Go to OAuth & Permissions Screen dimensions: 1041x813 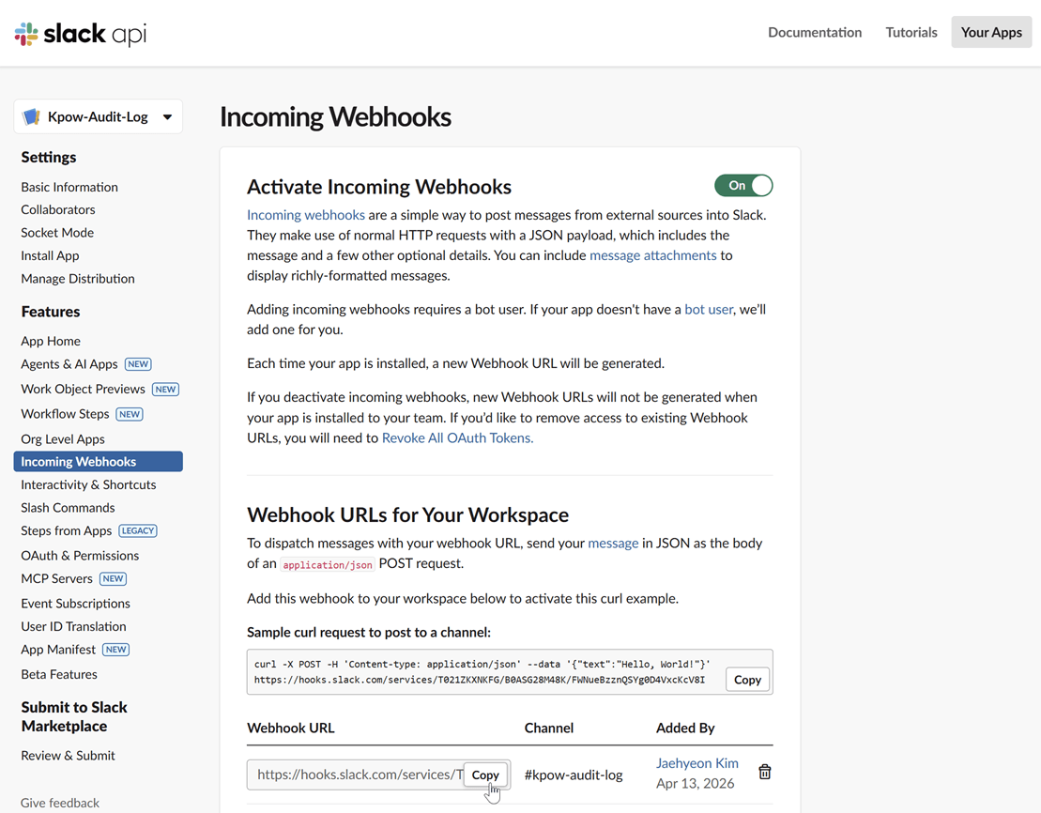(80, 555)
